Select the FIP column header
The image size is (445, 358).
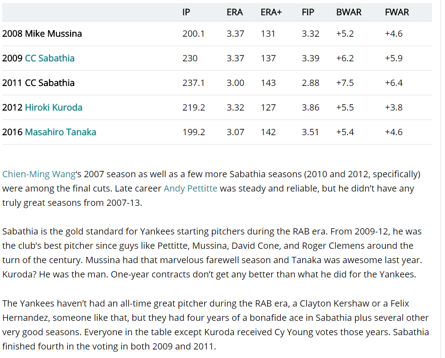[308, 13]
